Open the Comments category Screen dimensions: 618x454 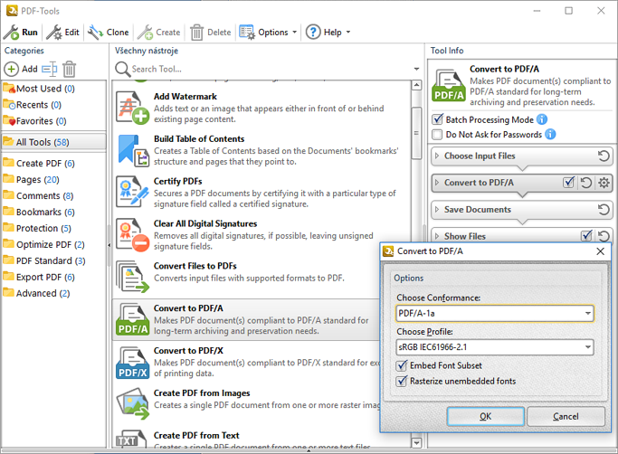coord(53,196)
